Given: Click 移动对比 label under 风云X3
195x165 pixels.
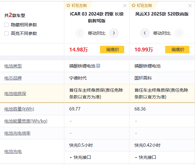Looking at the screenshot, I should (x=162, y=33).
